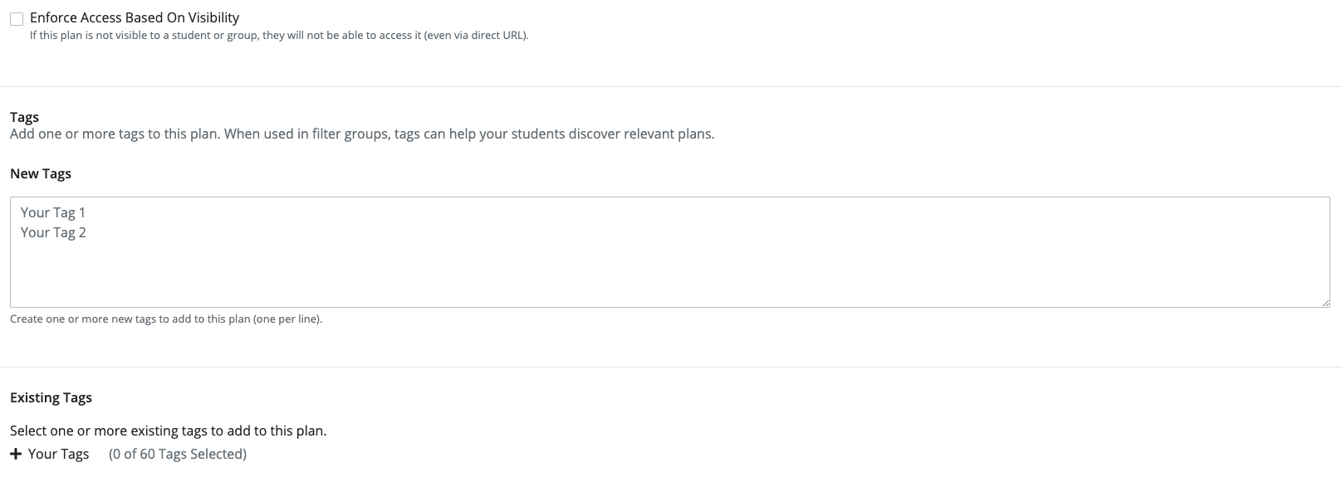Click the Your Tag 2 placeholder line
The image size is (1342, 477).
point(53,233)
